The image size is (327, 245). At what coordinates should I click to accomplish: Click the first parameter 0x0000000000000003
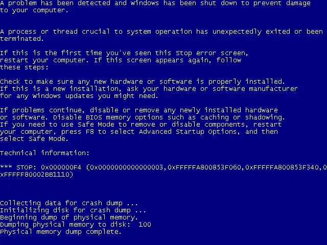tap(126, 167)
